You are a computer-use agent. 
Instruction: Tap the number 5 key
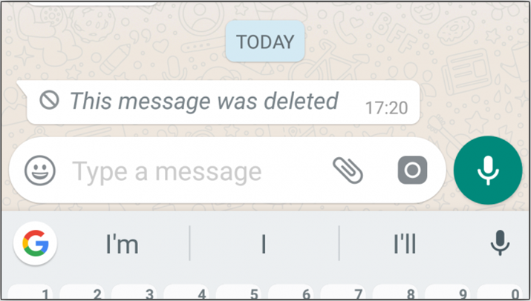[x=238, y=292]
